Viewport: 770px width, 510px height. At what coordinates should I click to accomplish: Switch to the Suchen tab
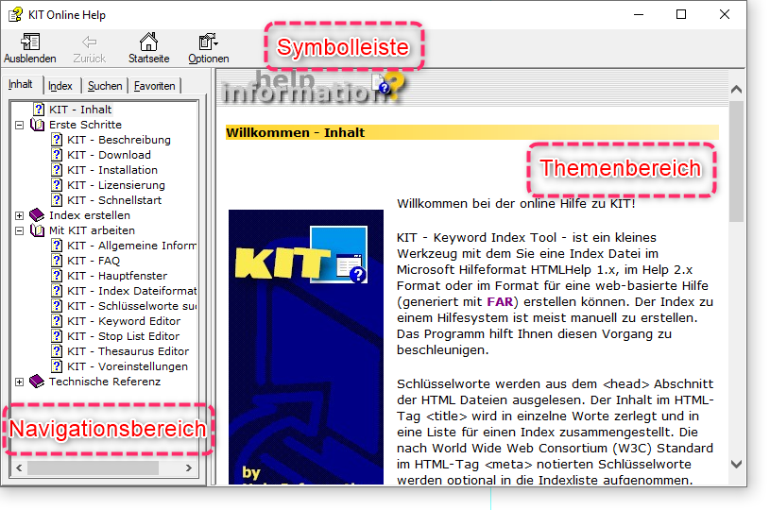tap(105, 86)
